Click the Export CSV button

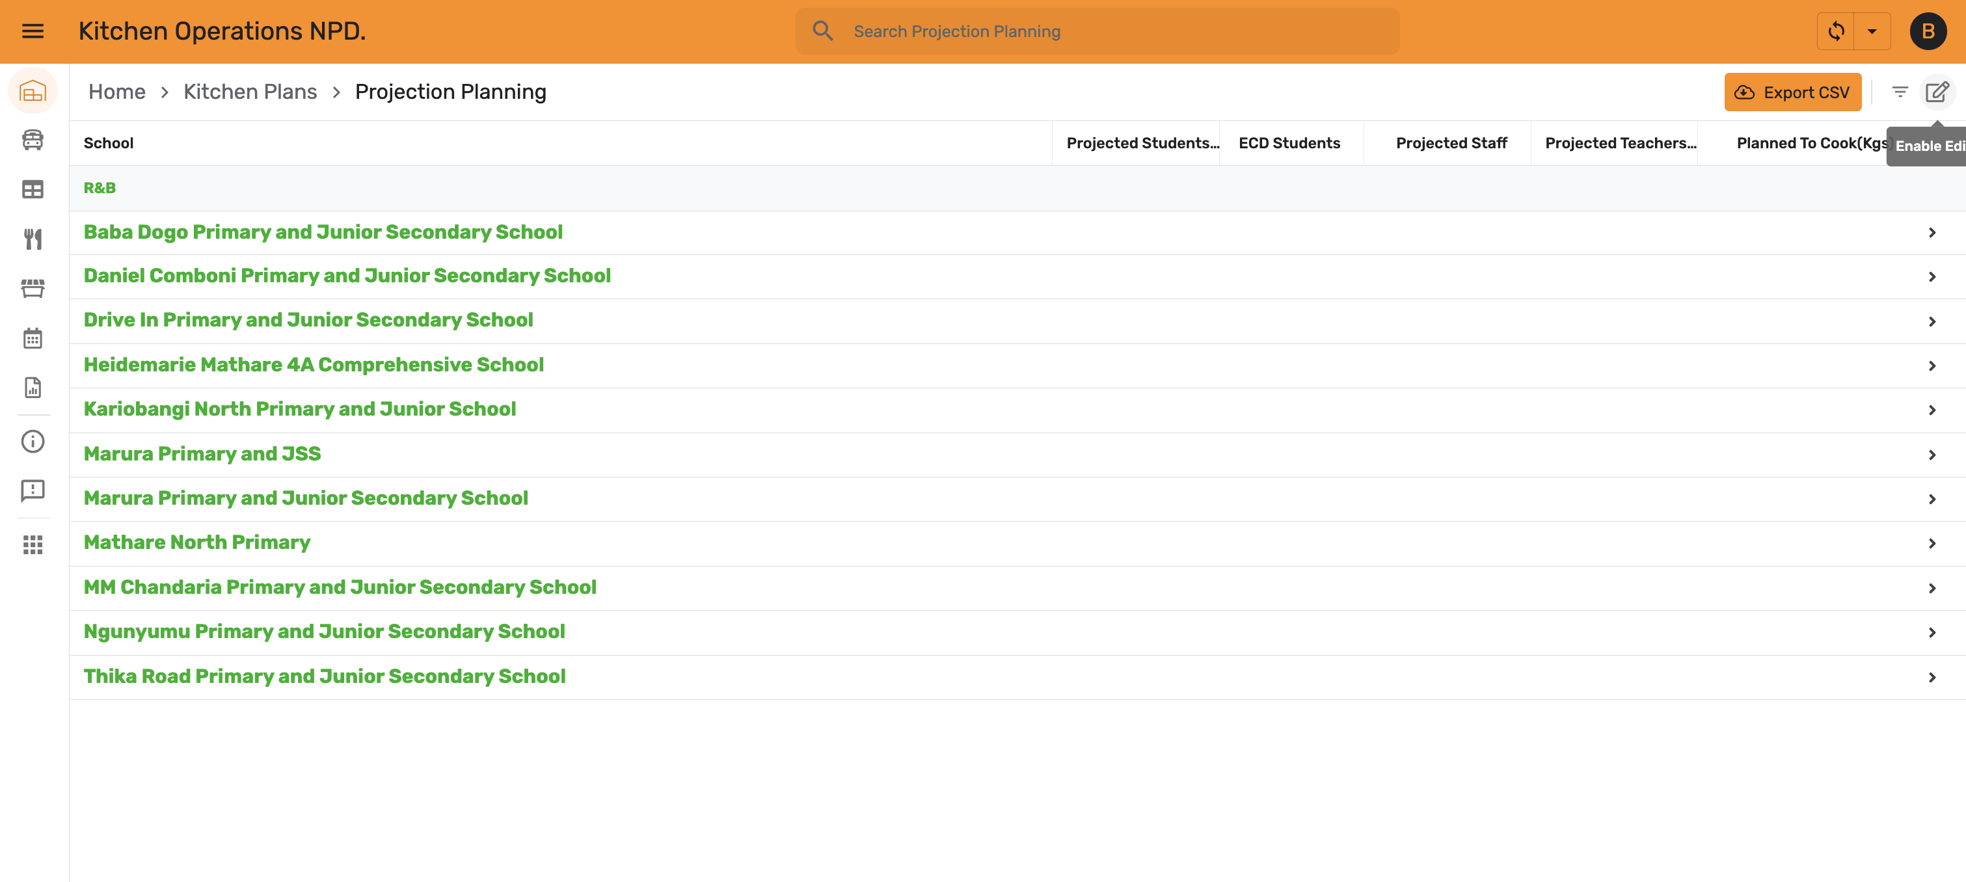(1793, 92)
